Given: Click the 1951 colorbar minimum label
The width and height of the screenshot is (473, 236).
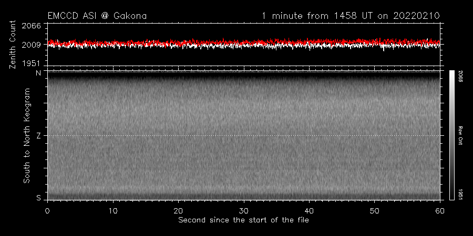Looking at the screenshot, I should coord(460,194).
